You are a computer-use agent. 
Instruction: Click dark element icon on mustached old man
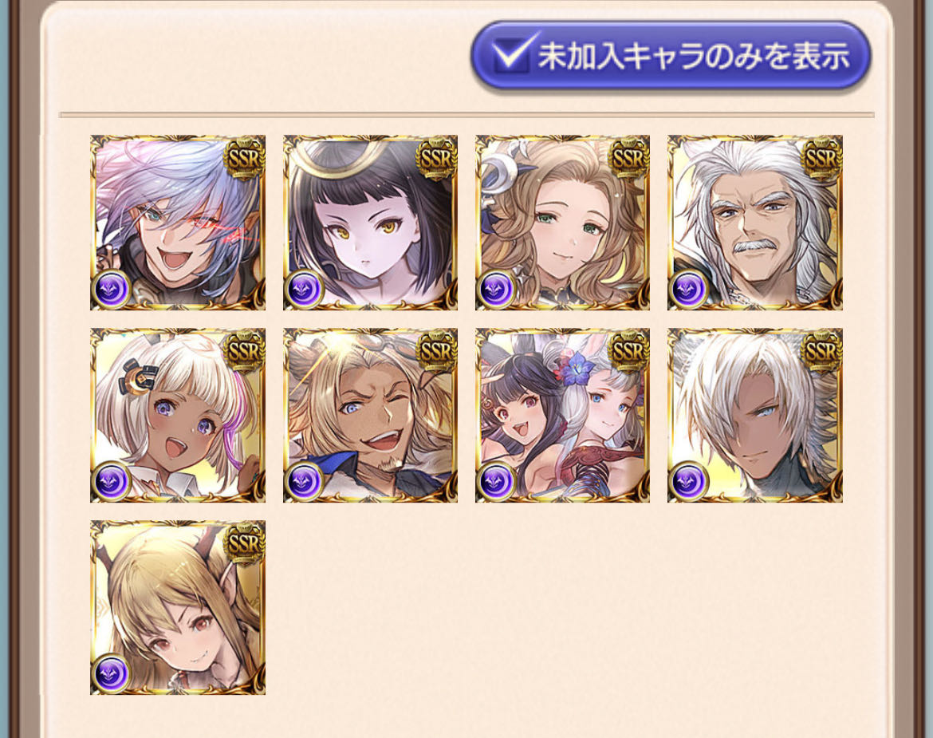coord(688,289)
